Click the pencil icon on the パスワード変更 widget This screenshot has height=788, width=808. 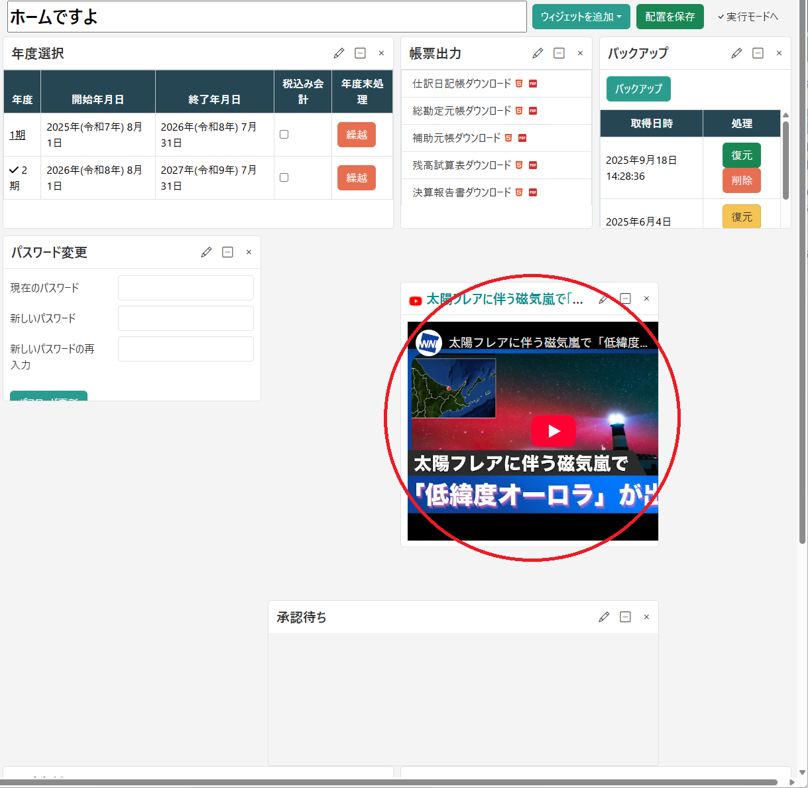(x=206, y=252)
